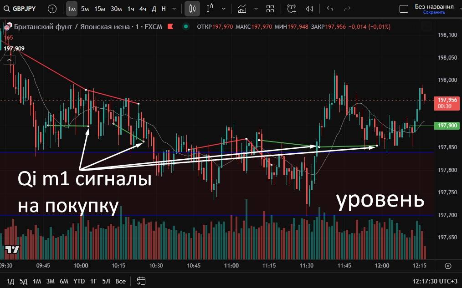Click the green market status dot
Viewport: 462px width, 288px height.
coord(186,26)
